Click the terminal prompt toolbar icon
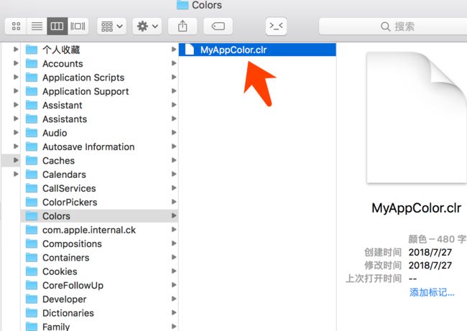The image size is (467, 331). tap(276, 26)
